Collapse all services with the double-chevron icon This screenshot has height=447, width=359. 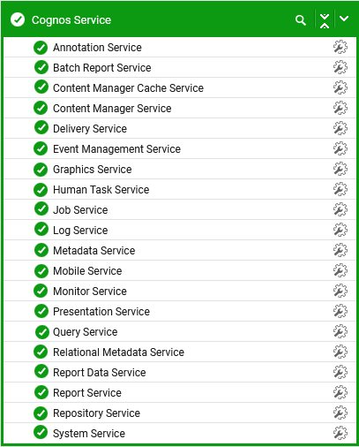[x=325, y=20]
